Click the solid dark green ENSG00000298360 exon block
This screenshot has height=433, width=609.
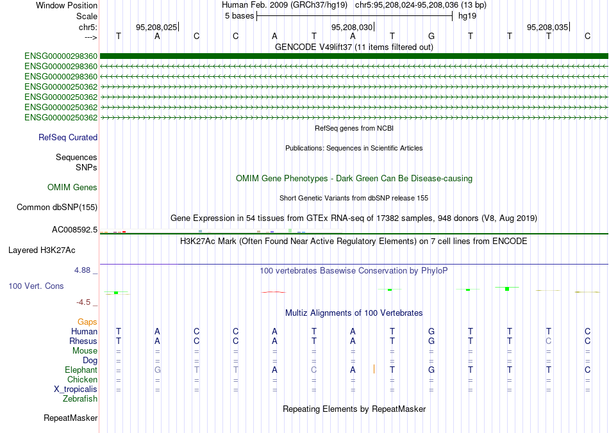[354, 56]
